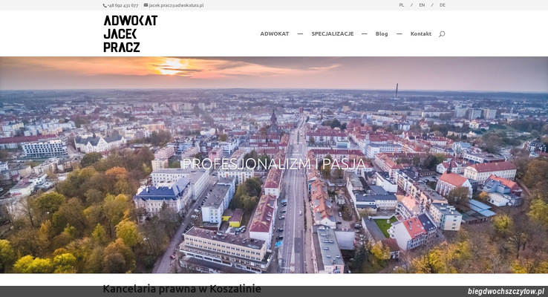This screenshot has width=548, height=297.
Task: Click the jacek.pracz@adwokatura.pl email address
Action: 176,6
